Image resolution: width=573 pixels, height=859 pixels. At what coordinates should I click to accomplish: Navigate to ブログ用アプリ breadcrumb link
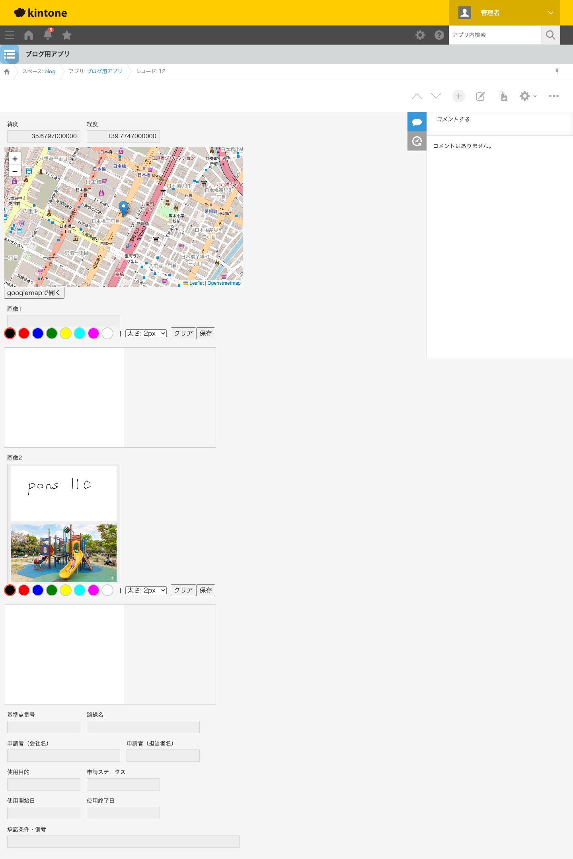click(104, 71)
